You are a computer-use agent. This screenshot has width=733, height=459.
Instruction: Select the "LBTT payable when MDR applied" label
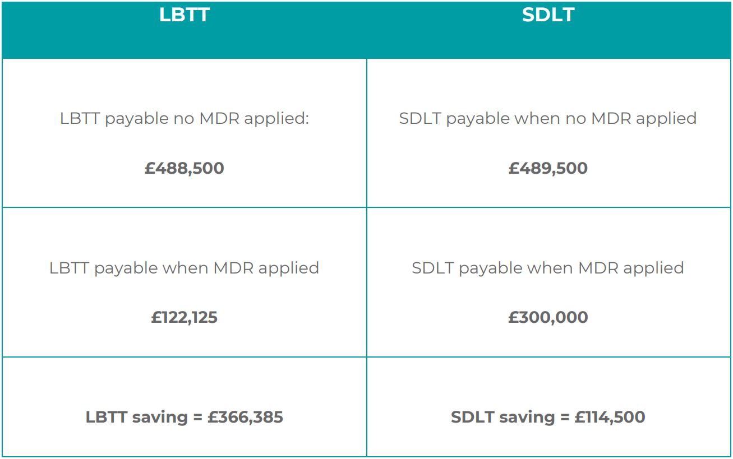(x=184, y=268)
